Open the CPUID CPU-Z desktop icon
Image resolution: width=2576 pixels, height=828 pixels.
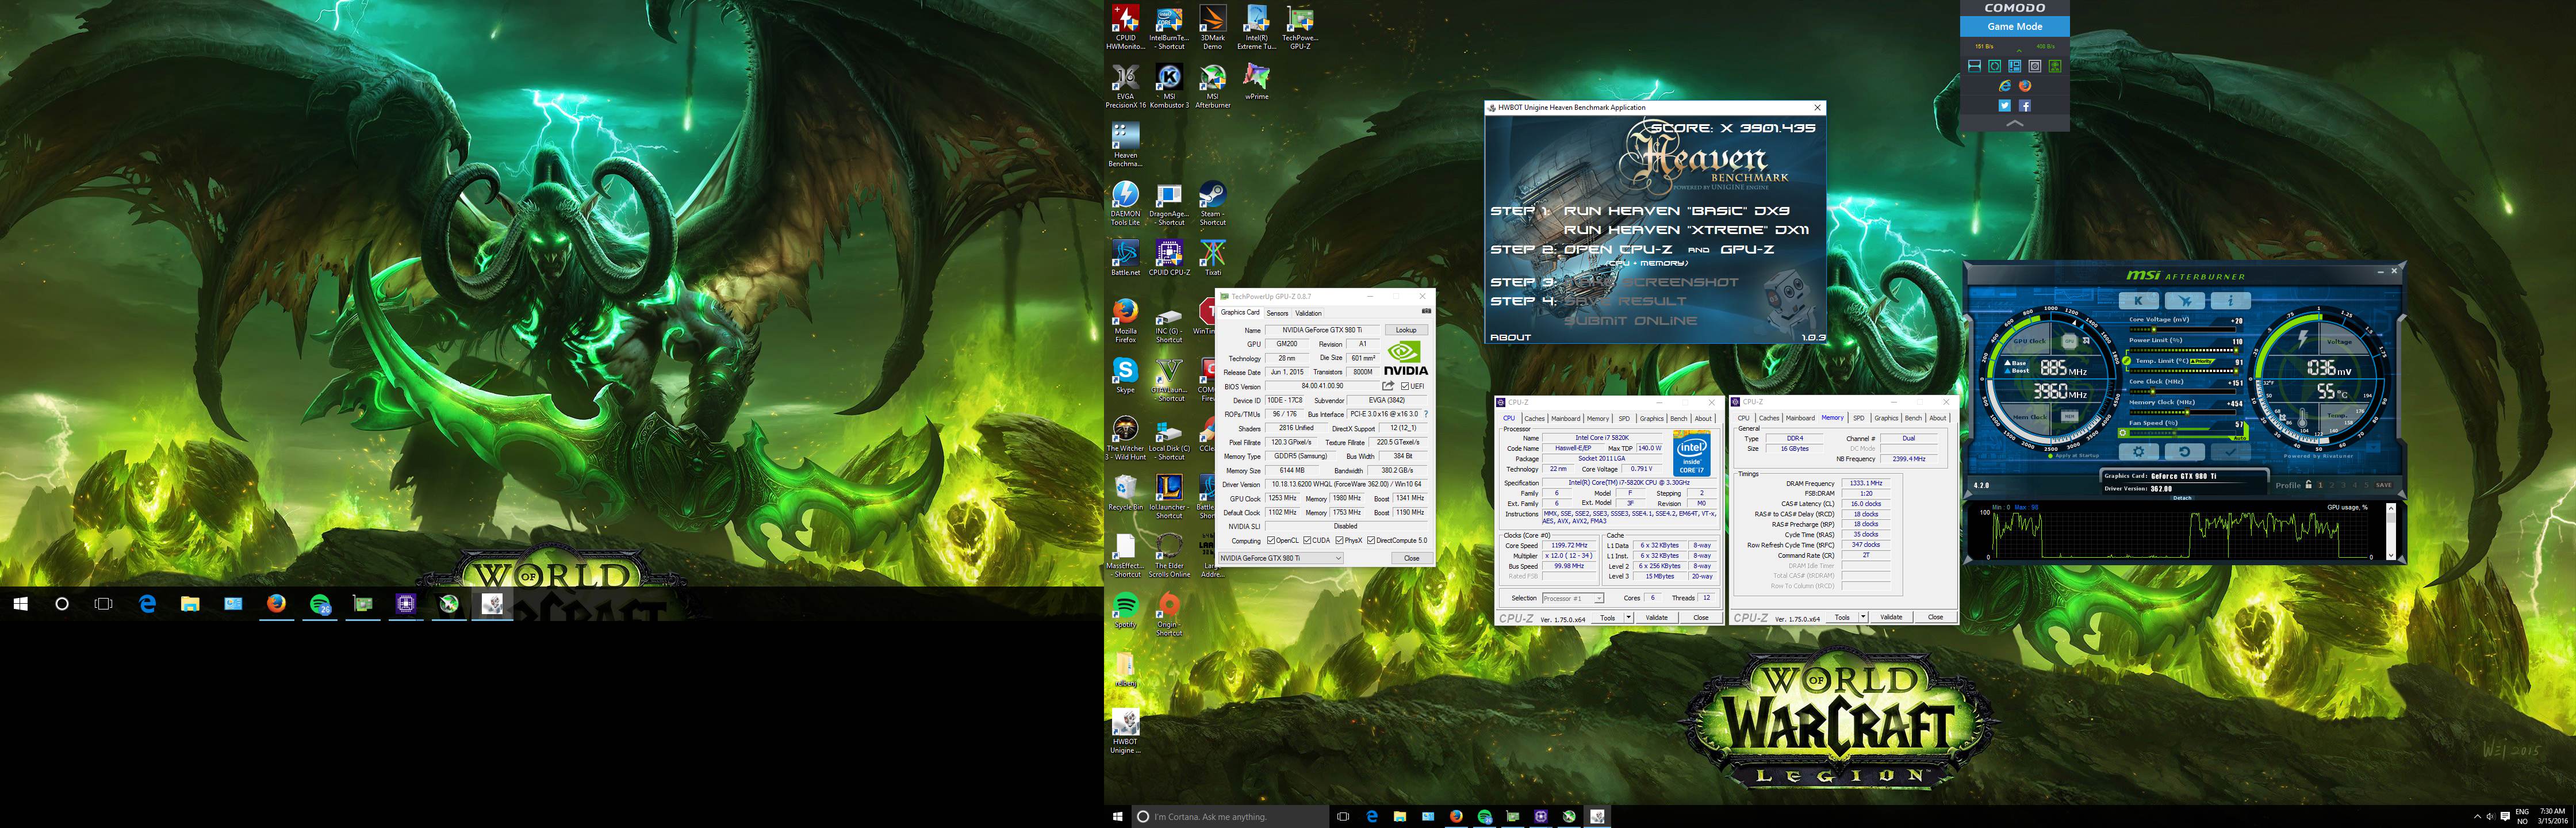(x=1169, y=258)
